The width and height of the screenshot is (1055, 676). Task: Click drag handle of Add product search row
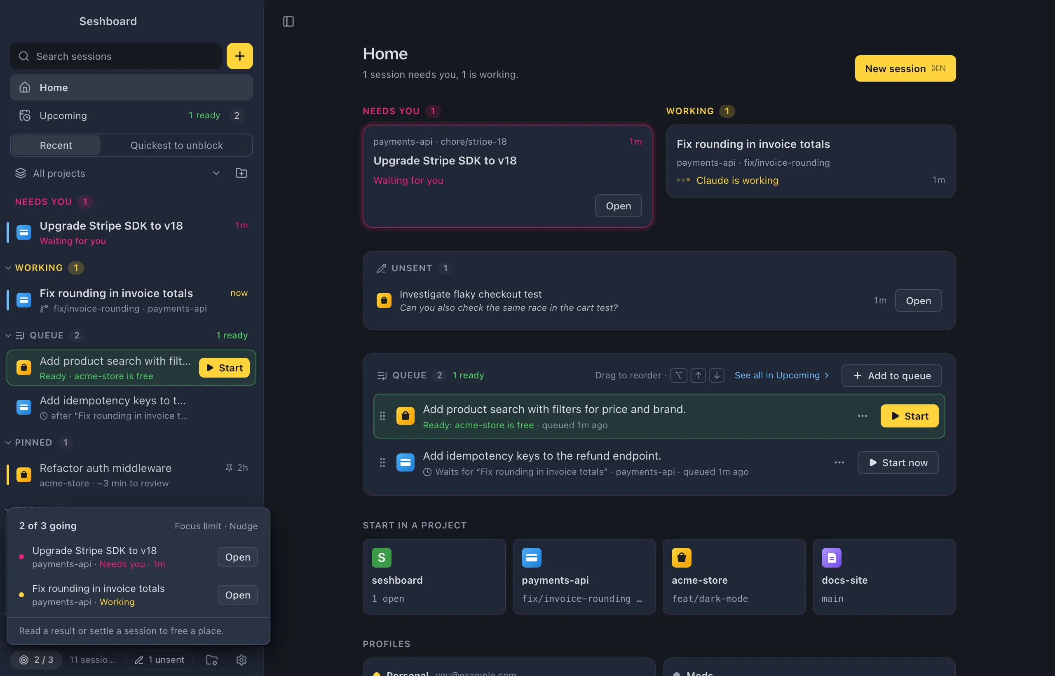pyautogui.click(x=382, y=415)
